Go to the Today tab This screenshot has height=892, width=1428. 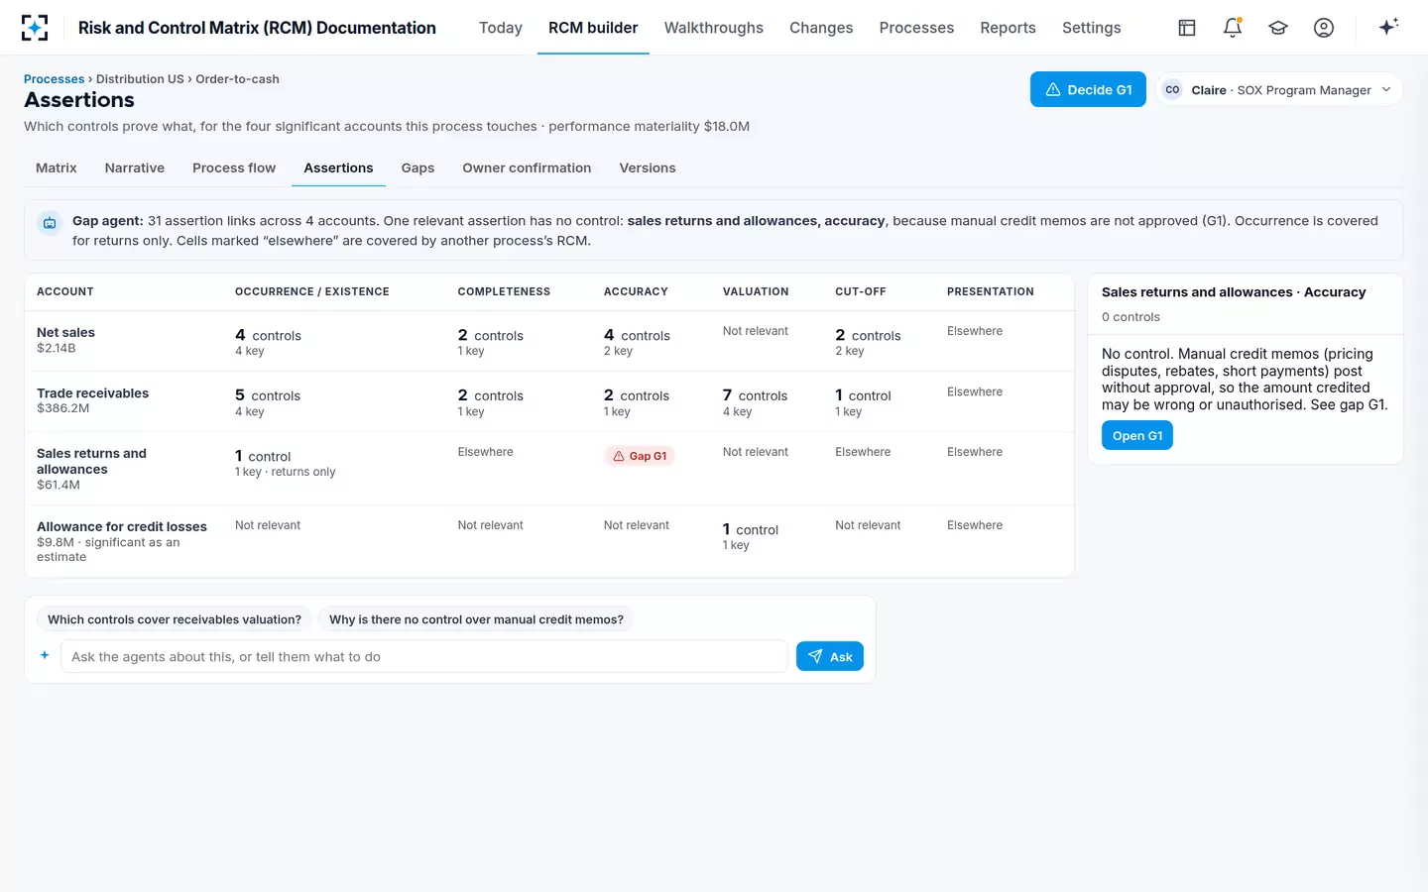tap(501, 28)
